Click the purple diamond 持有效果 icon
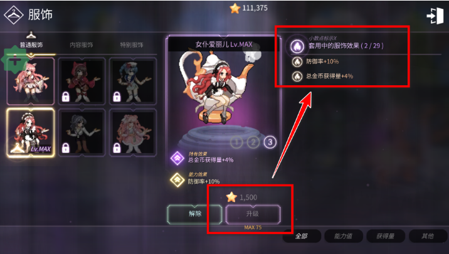The height and width of the screenshot is (254, 449). click(177, 158)
